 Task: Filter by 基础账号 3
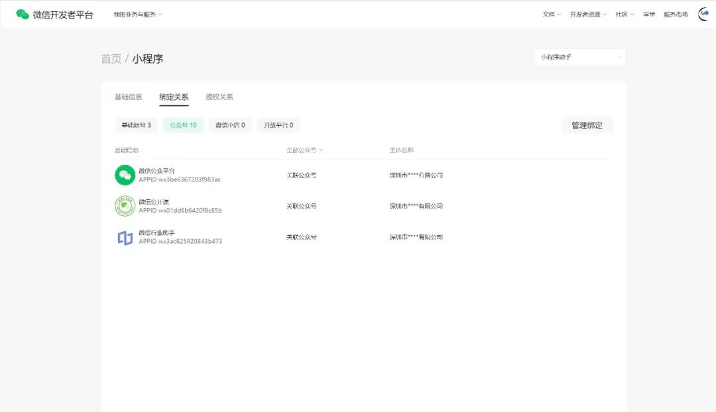point(136,125)
